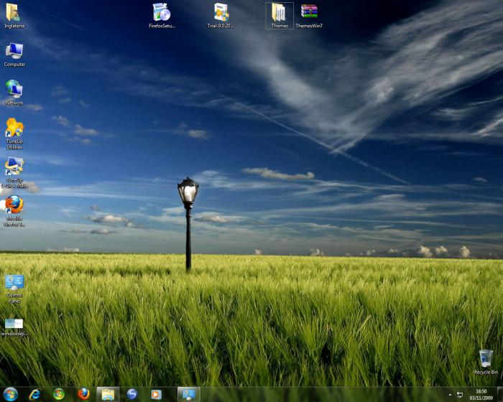
Task: Launch Internet Explorer from the taskbar
Action: pyautogui.click(x=34, y=394)
